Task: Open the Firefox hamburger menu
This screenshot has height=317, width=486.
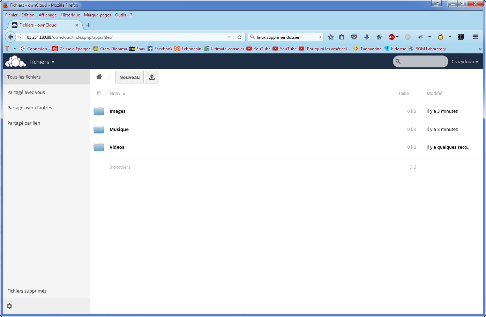Action: click(x=475, y=37)
